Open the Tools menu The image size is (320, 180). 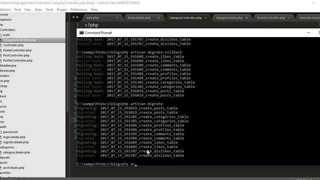pos(49,9)
